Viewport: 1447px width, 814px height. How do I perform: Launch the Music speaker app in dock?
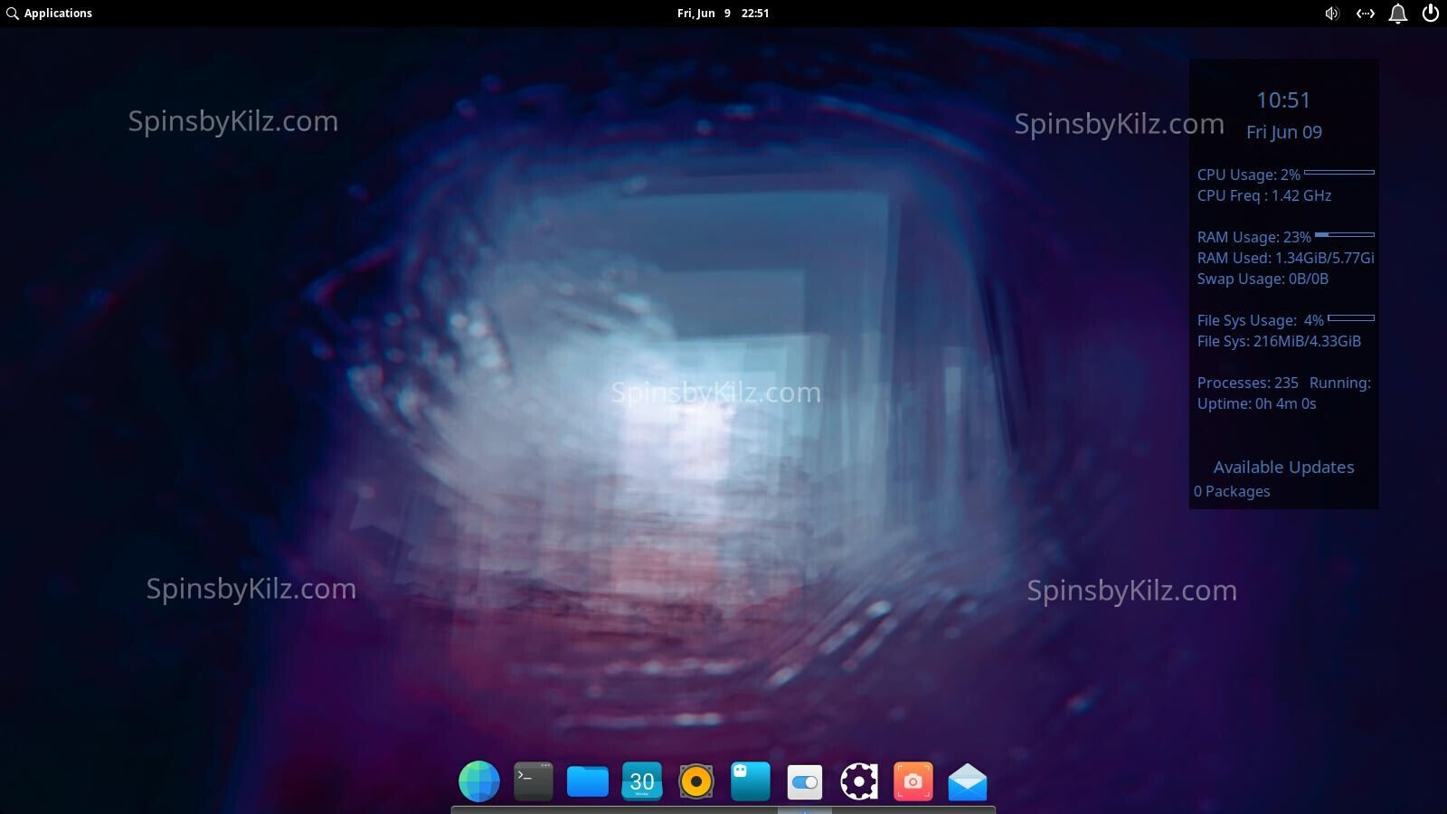(696, 781)
